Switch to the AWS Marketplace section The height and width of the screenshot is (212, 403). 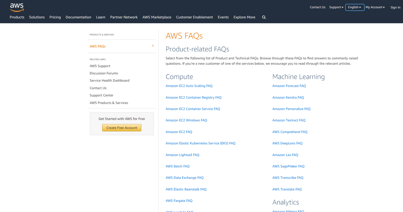tap(157, 17)
